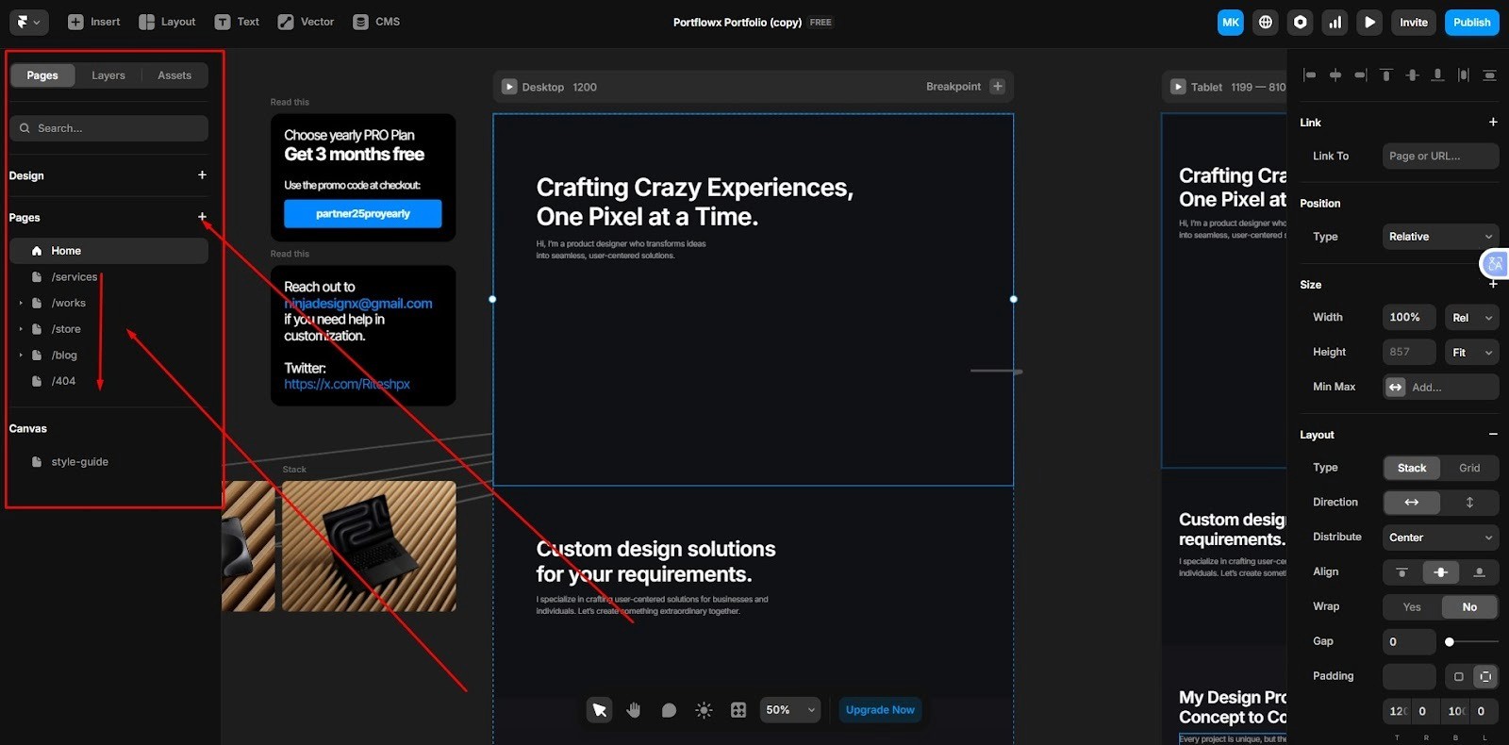Align right edges icon

click(1360, 74)
